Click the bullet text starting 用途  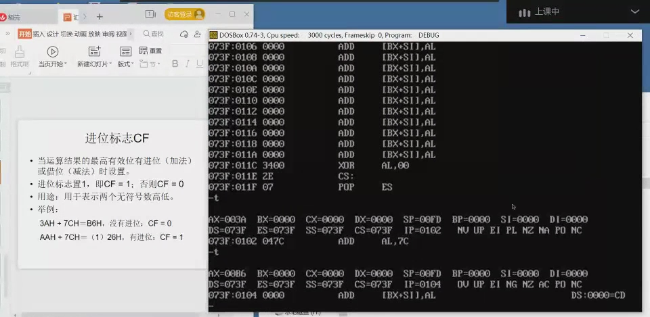[106, 197]
